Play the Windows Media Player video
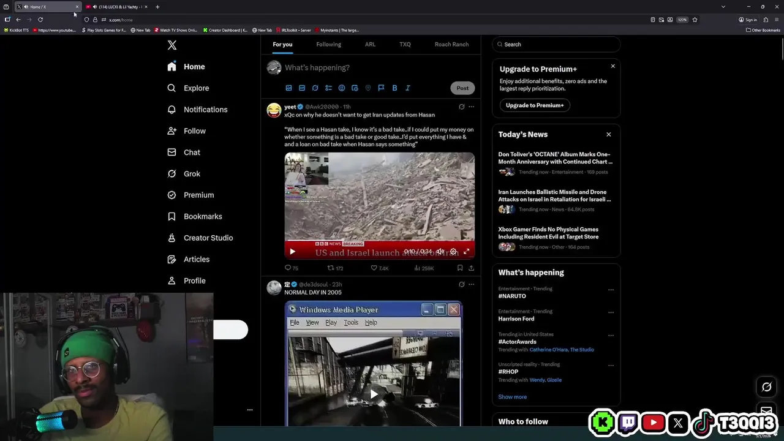 (374, 394)
